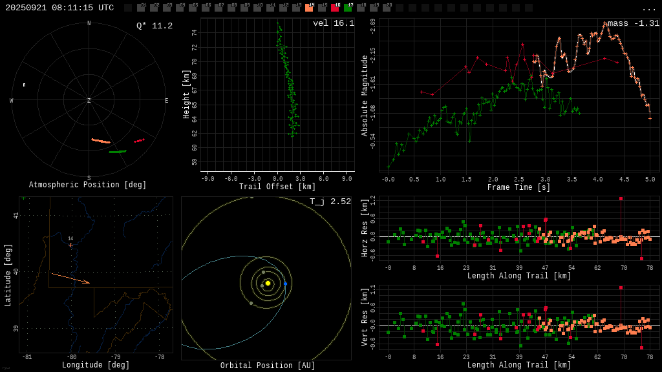Click the red meteor track in polar plot
Viewport: 662px width, 372px height.
139,140
